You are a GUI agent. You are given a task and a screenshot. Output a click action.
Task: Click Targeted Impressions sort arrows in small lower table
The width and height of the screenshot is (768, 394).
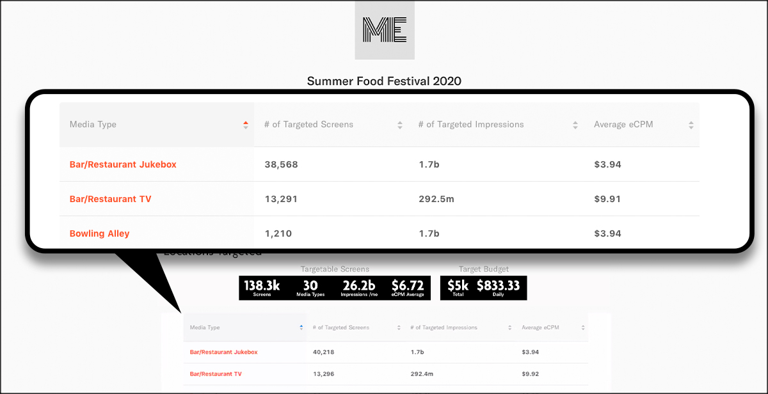[x=510, y=327]
